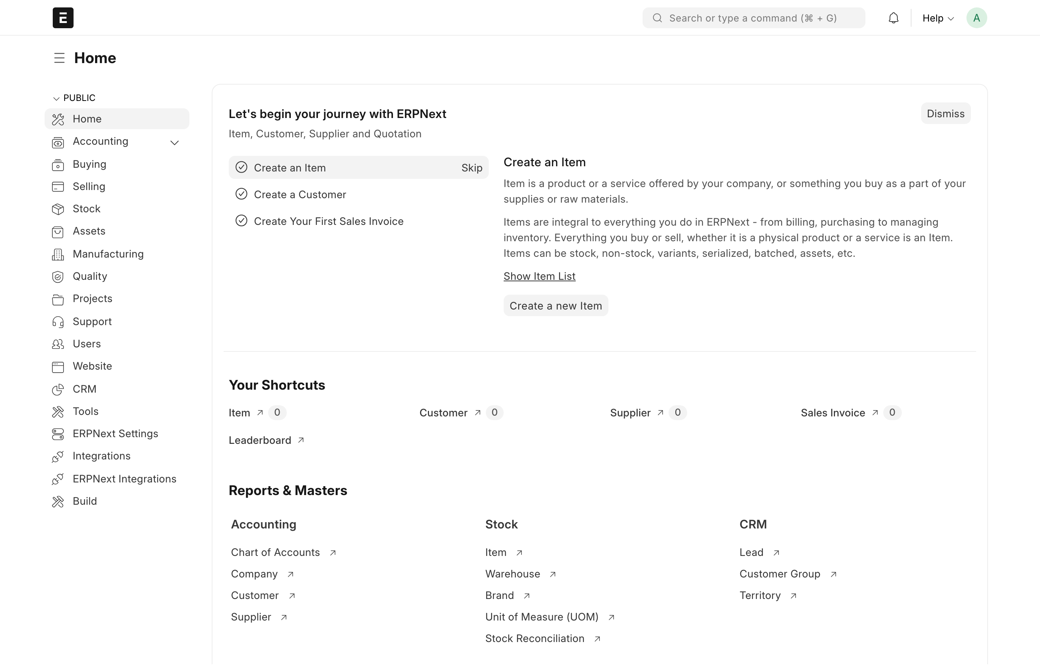This screenshot has height=668, width=1040.
Task: Open the Projects workspace
Action: tap(117, 299)
